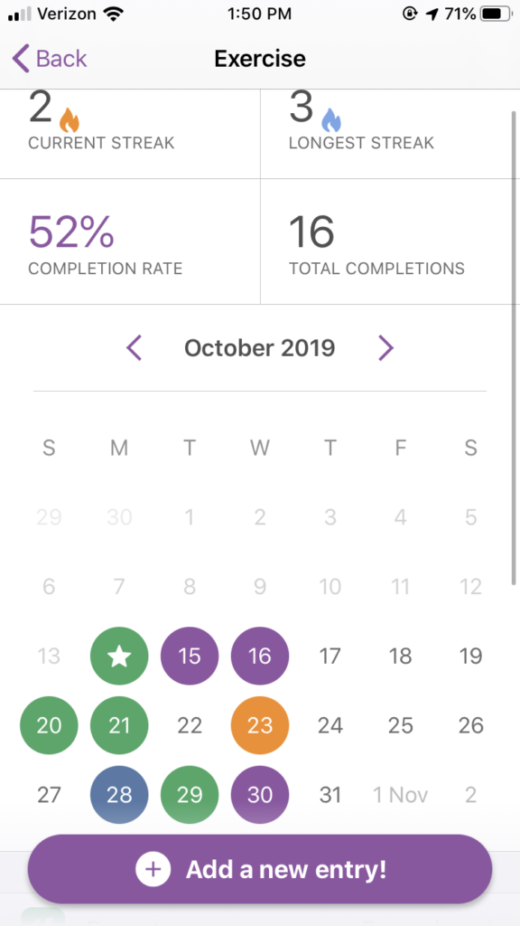The image size is (520, 926).
Task: Tap the battery icon in status bar
Action: 497,14
